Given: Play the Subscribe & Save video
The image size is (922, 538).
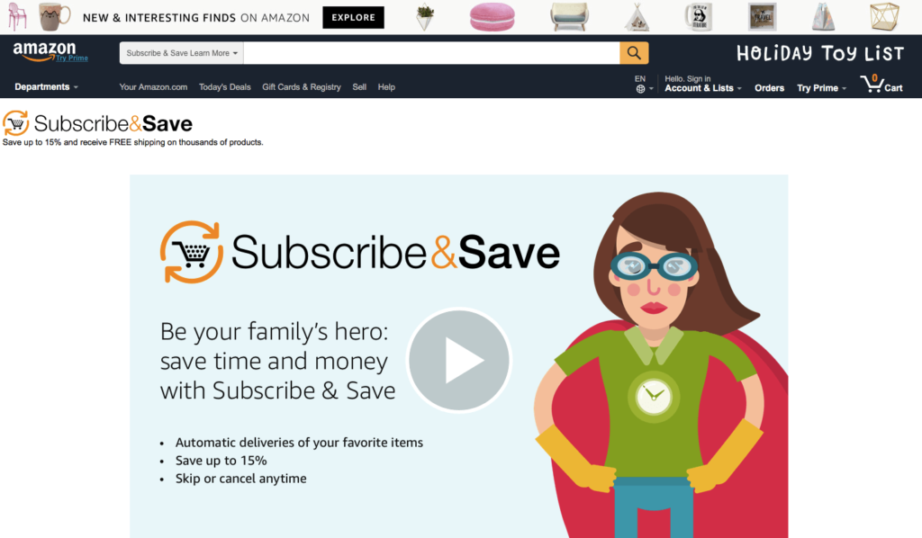Looking at the screenshot, I should coord(458,360).
